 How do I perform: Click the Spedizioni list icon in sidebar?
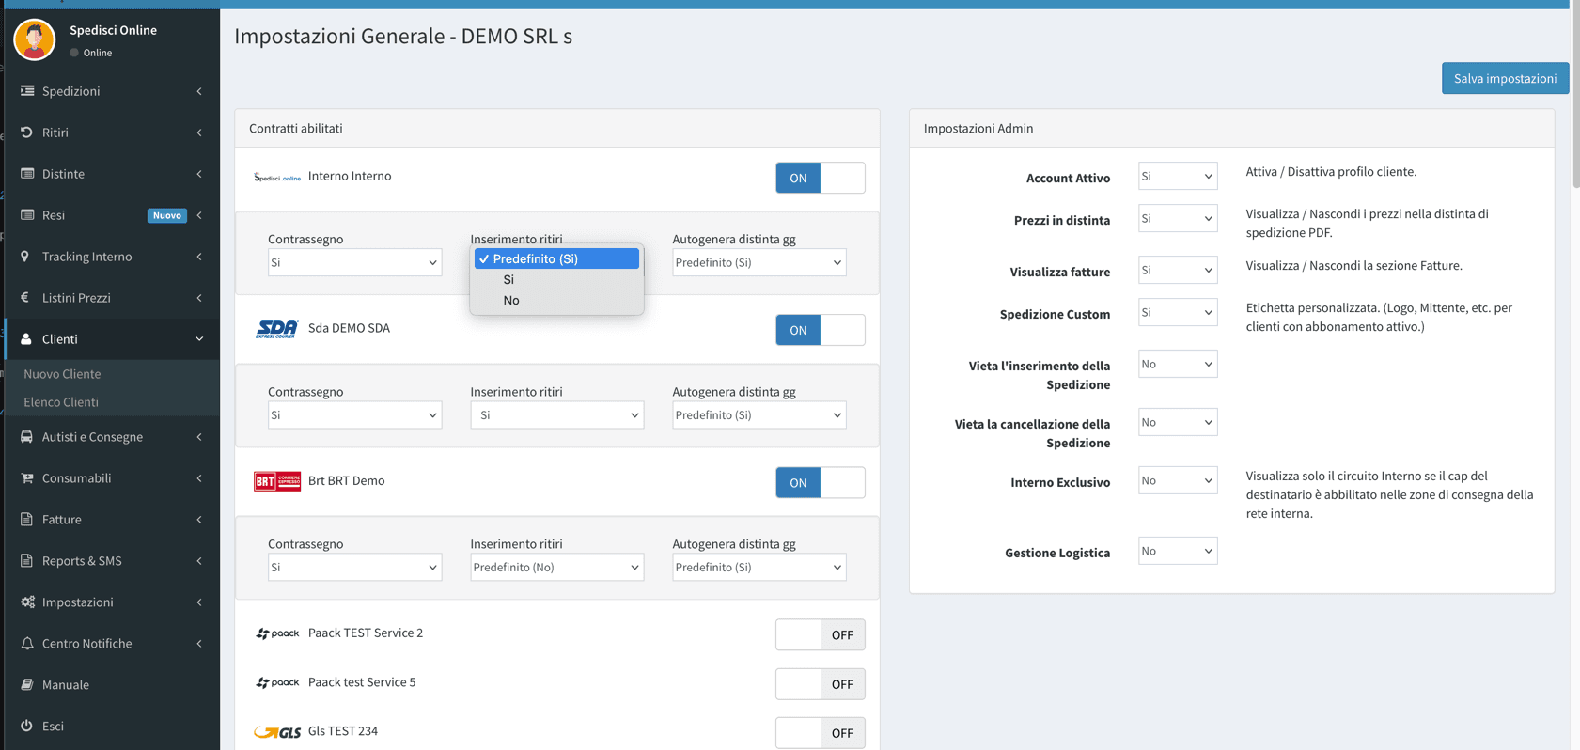click(27, 91)
